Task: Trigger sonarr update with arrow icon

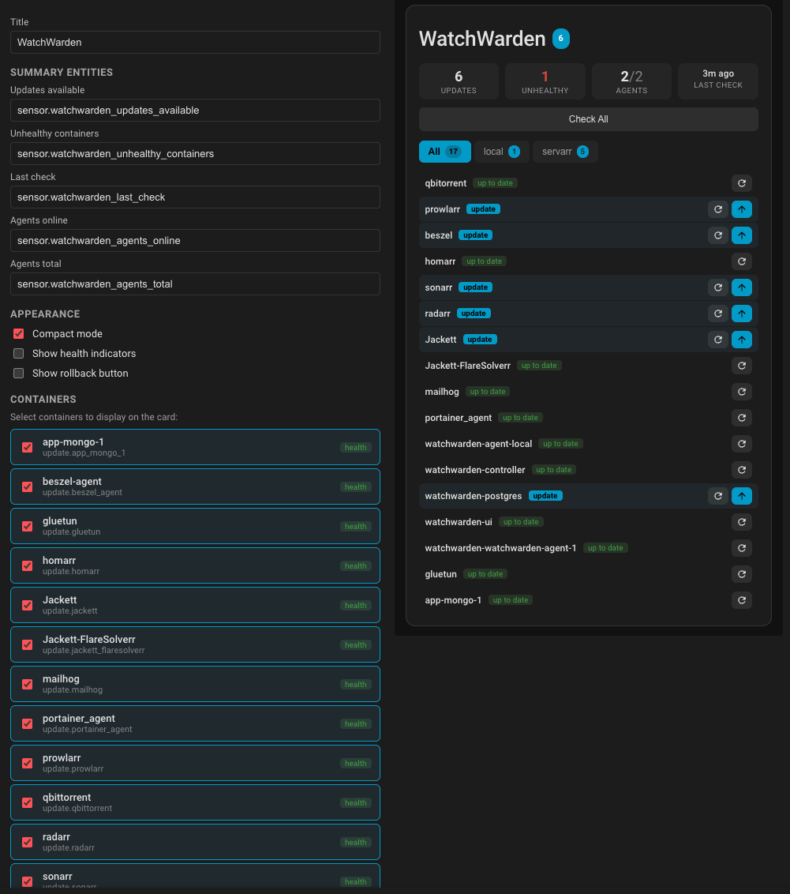Action: (x=741, y=287)
